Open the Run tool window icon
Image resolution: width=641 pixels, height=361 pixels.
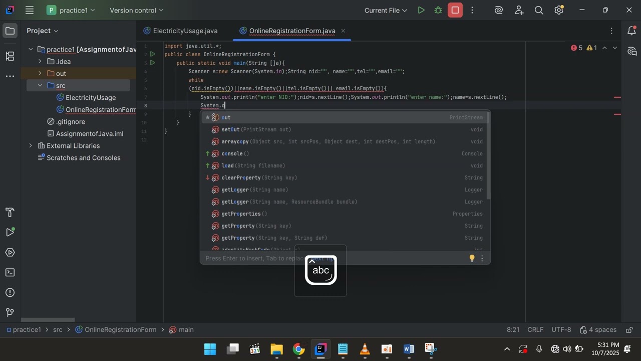tap(10, 232)
